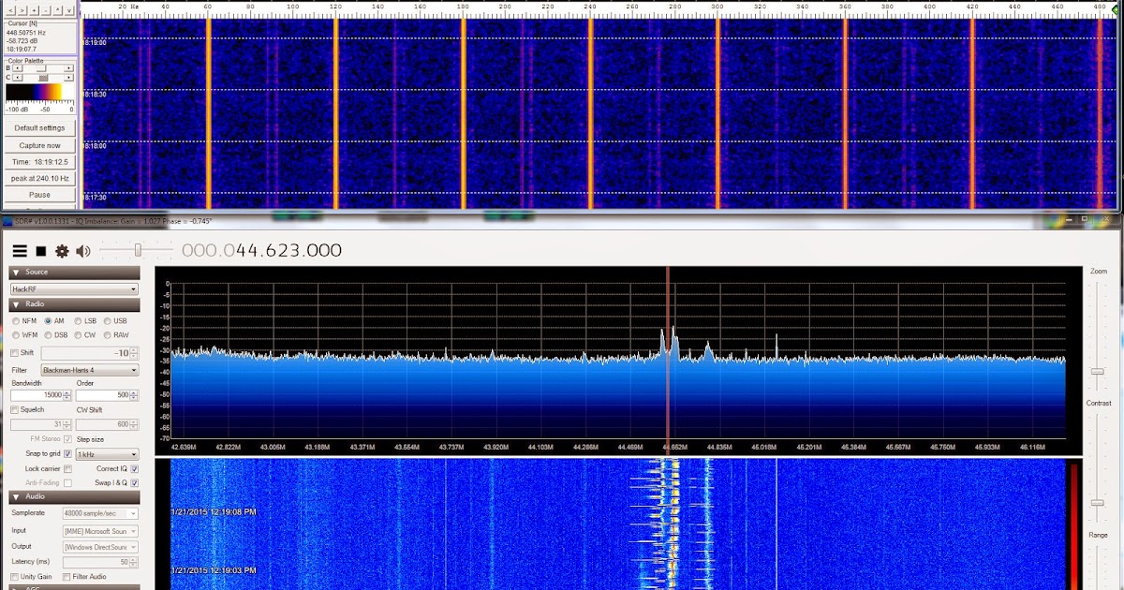Viewport: 1124px width, 590px height.
Task: Open the 1 kHz step size dropdown
Action: coord(107,454)
